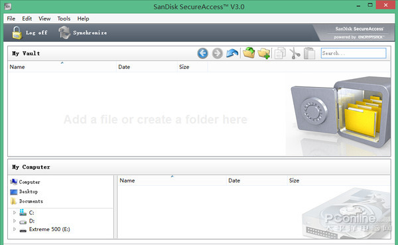The height and width of the screenshot is (245, 398).
Task: Click the application icon in title bar
Action: point(8,7)
